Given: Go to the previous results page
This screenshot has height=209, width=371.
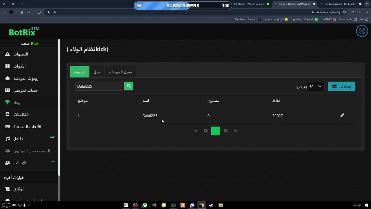Looking at the screenshot, I should point(206,131).
